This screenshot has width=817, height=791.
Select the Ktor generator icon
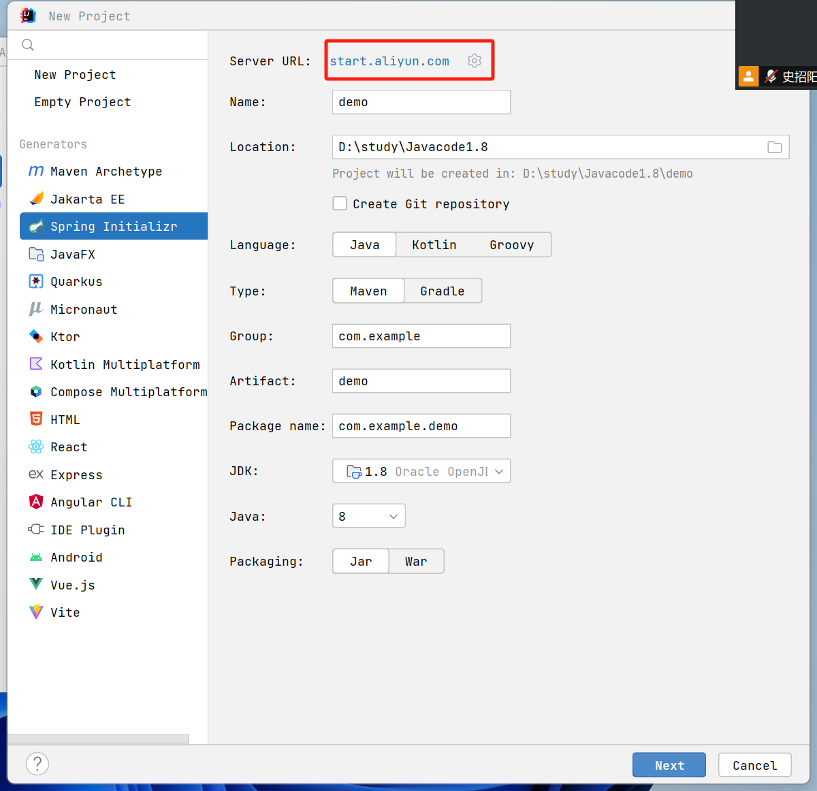point(35,336)
